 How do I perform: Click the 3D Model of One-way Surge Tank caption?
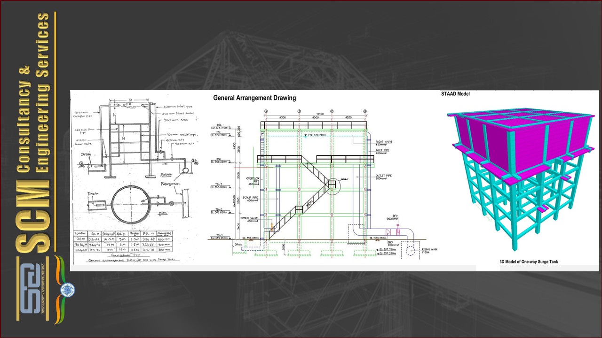529,261
